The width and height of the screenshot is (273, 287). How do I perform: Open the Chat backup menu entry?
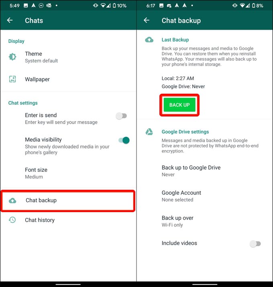tap(68, 201)
